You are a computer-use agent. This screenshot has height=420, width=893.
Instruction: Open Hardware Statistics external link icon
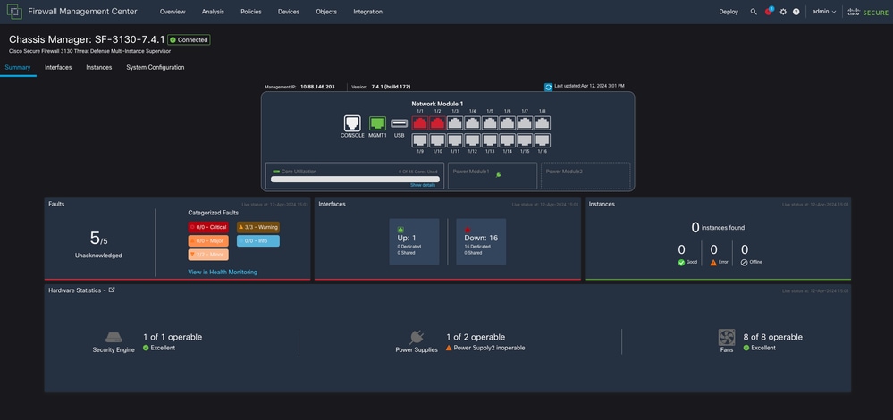point(112,290)
